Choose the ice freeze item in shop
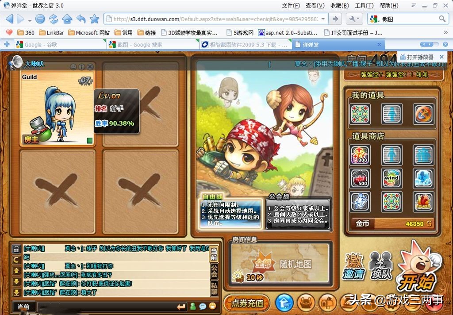Image resolution: width=453 pixels, height=315 pixels. (x=423, y=178)
